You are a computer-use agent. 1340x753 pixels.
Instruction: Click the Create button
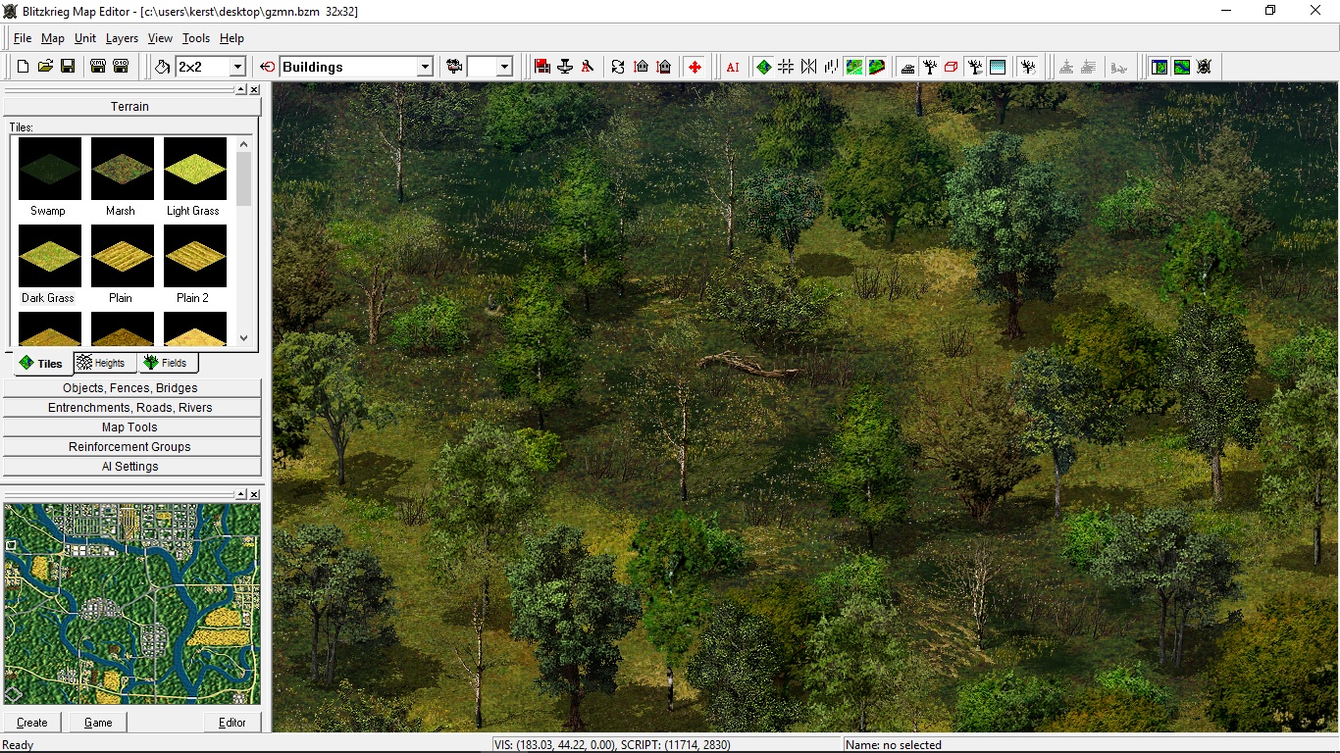click(x=32, y=723)
